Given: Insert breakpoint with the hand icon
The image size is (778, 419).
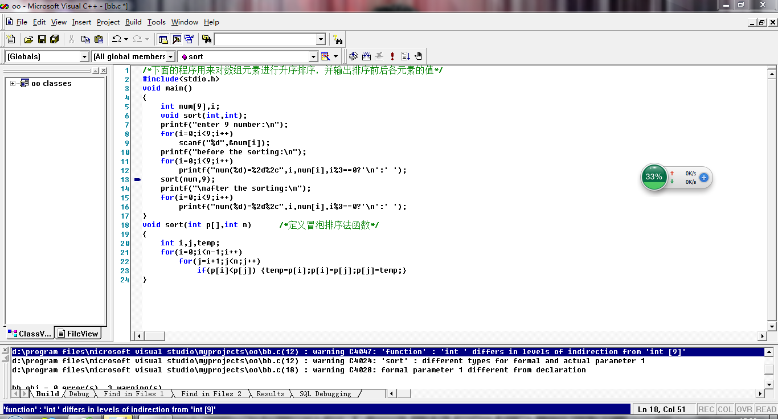Looking at the screenshot, I should coord(419,56).
